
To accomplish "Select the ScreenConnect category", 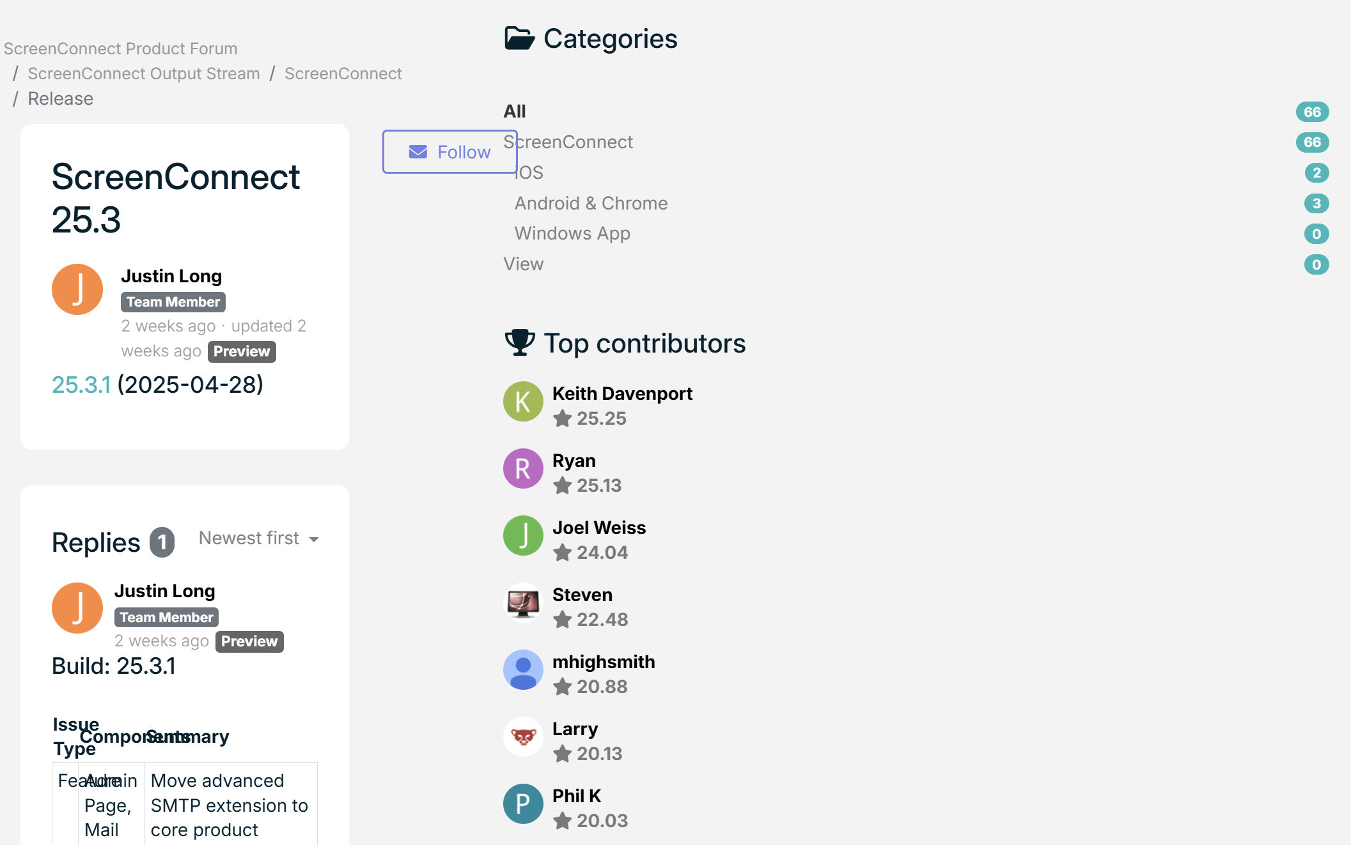I will coord(568,142).
